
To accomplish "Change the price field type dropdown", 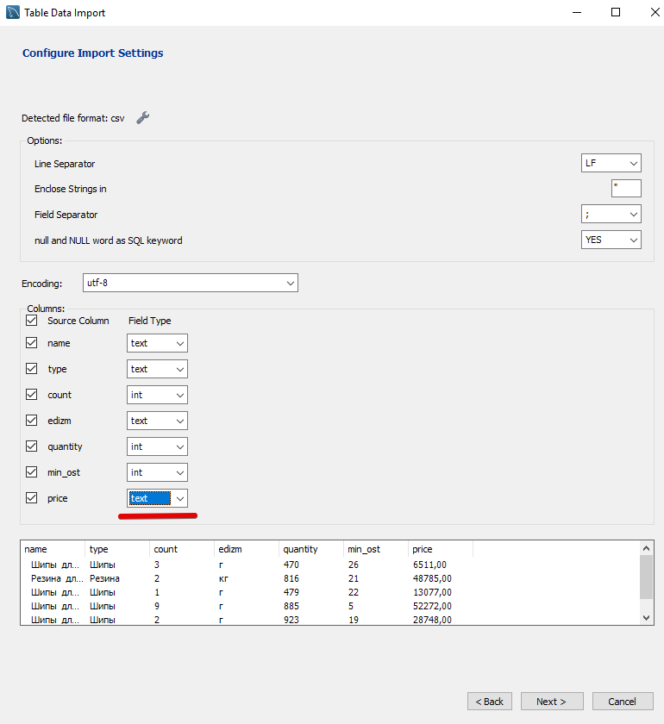I will 157,498.
